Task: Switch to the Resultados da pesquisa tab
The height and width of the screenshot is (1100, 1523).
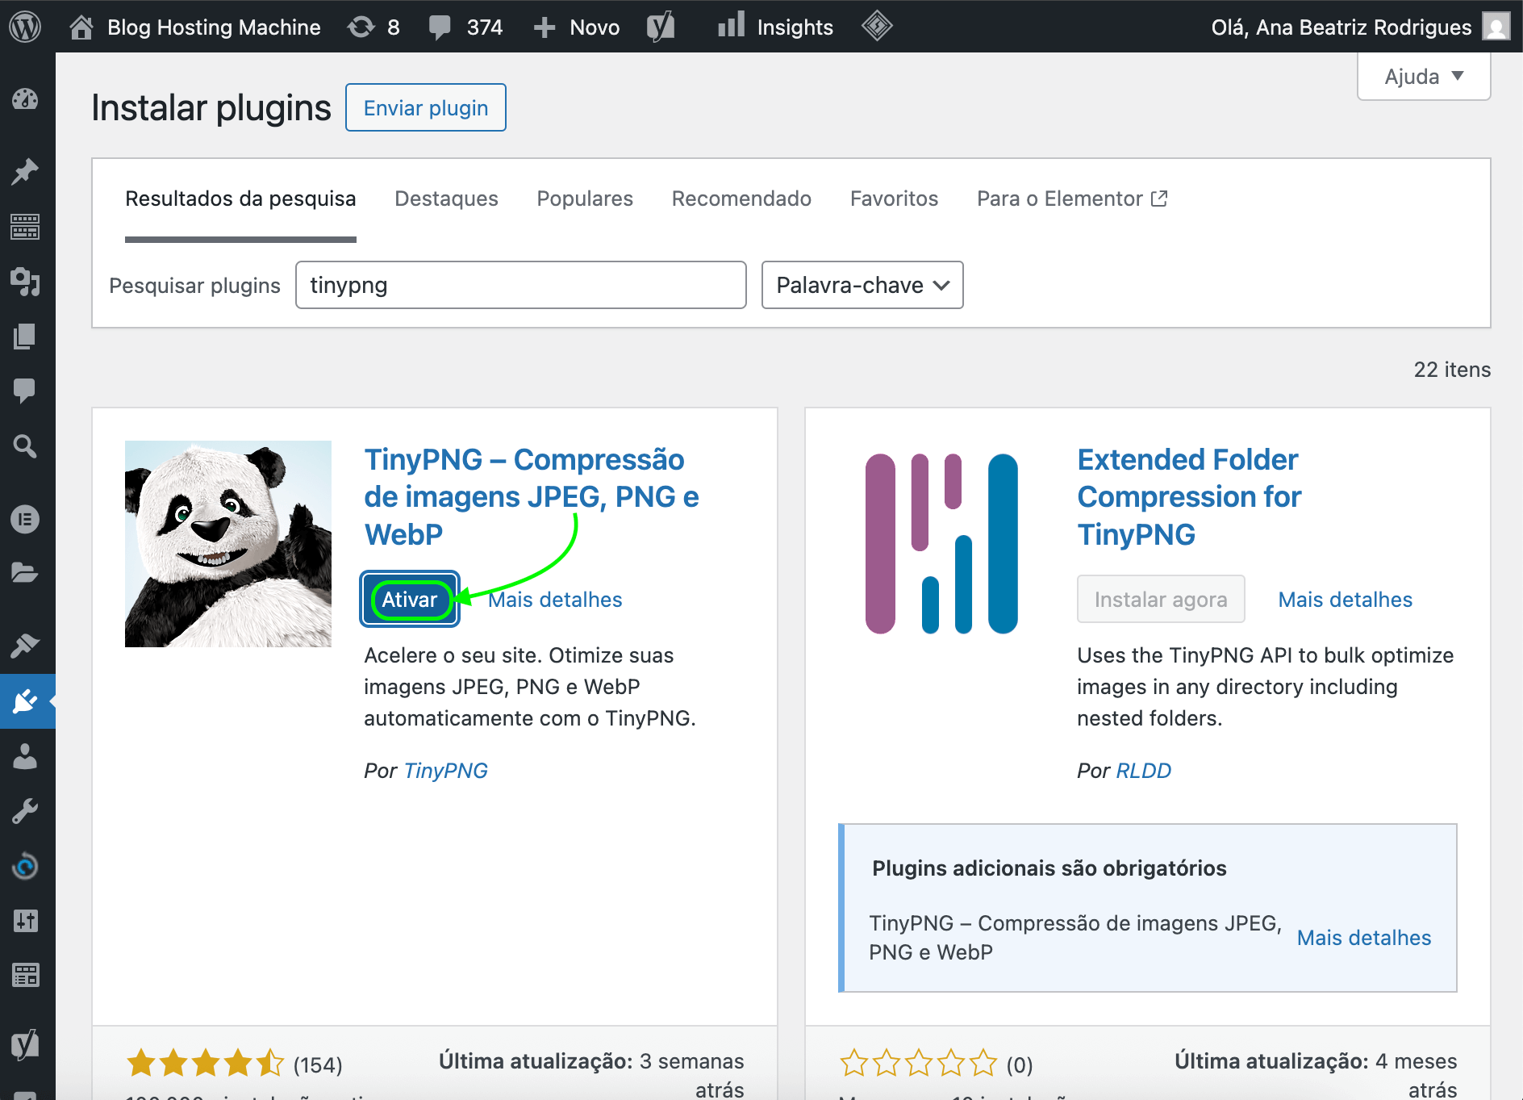Action: [240, 199]
